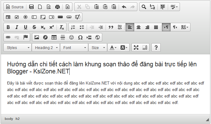Insert a Selection Field

click(52, 17)
